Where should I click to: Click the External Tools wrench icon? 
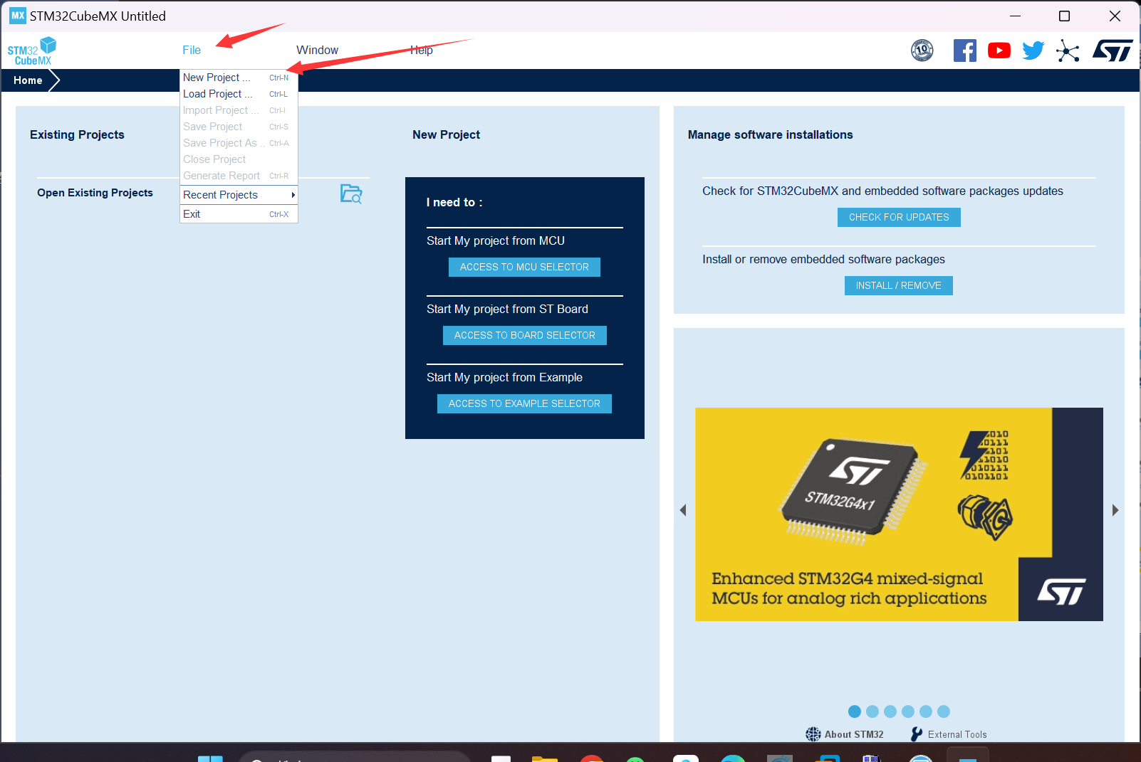(x=917, y=734)
